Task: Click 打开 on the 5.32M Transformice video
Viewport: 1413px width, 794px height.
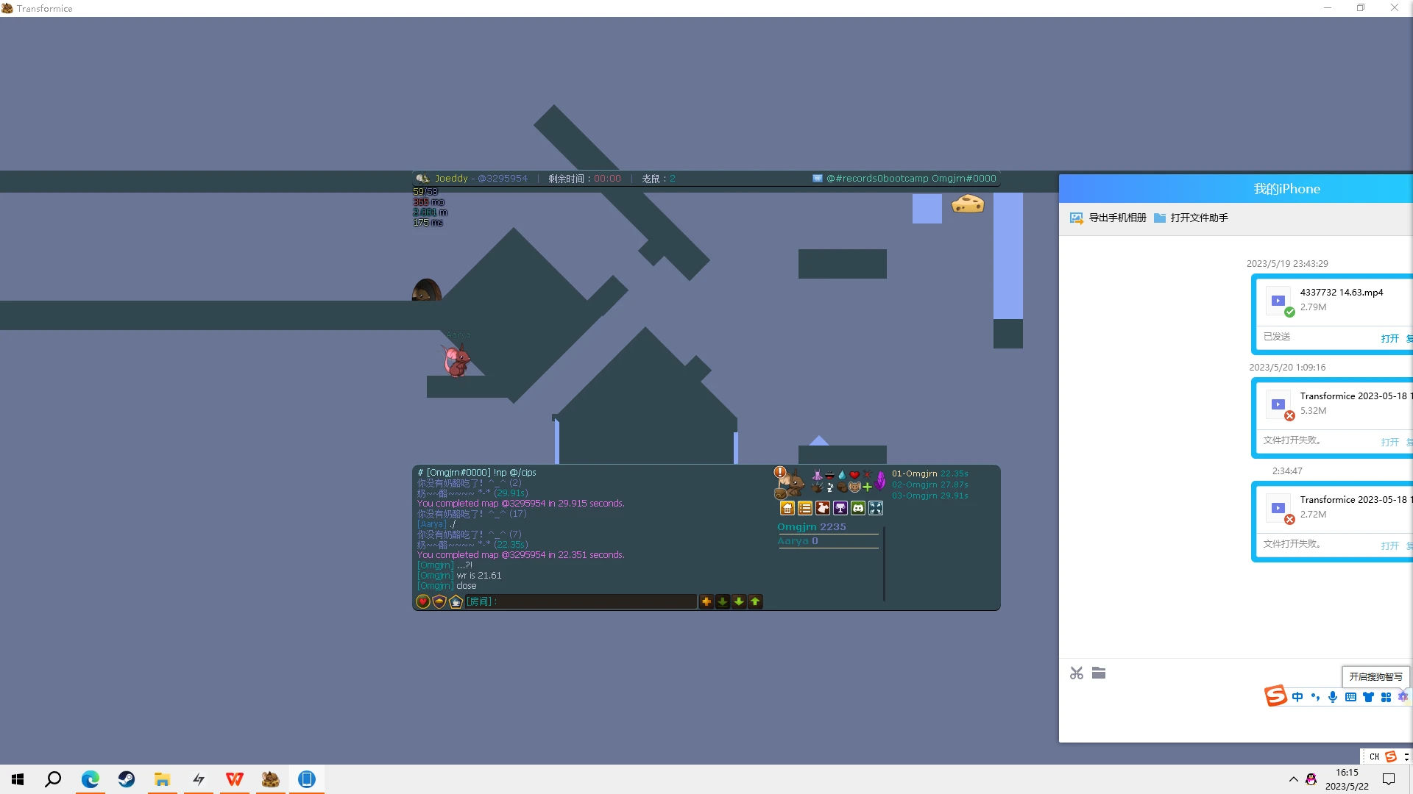Action: [1390, 442]
